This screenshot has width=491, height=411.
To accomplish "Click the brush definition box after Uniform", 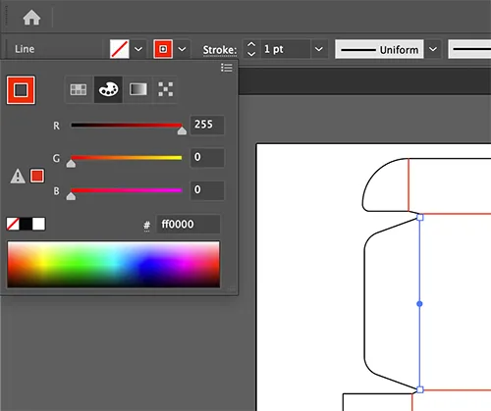I will pyautogui.click(x=469, y=49).
